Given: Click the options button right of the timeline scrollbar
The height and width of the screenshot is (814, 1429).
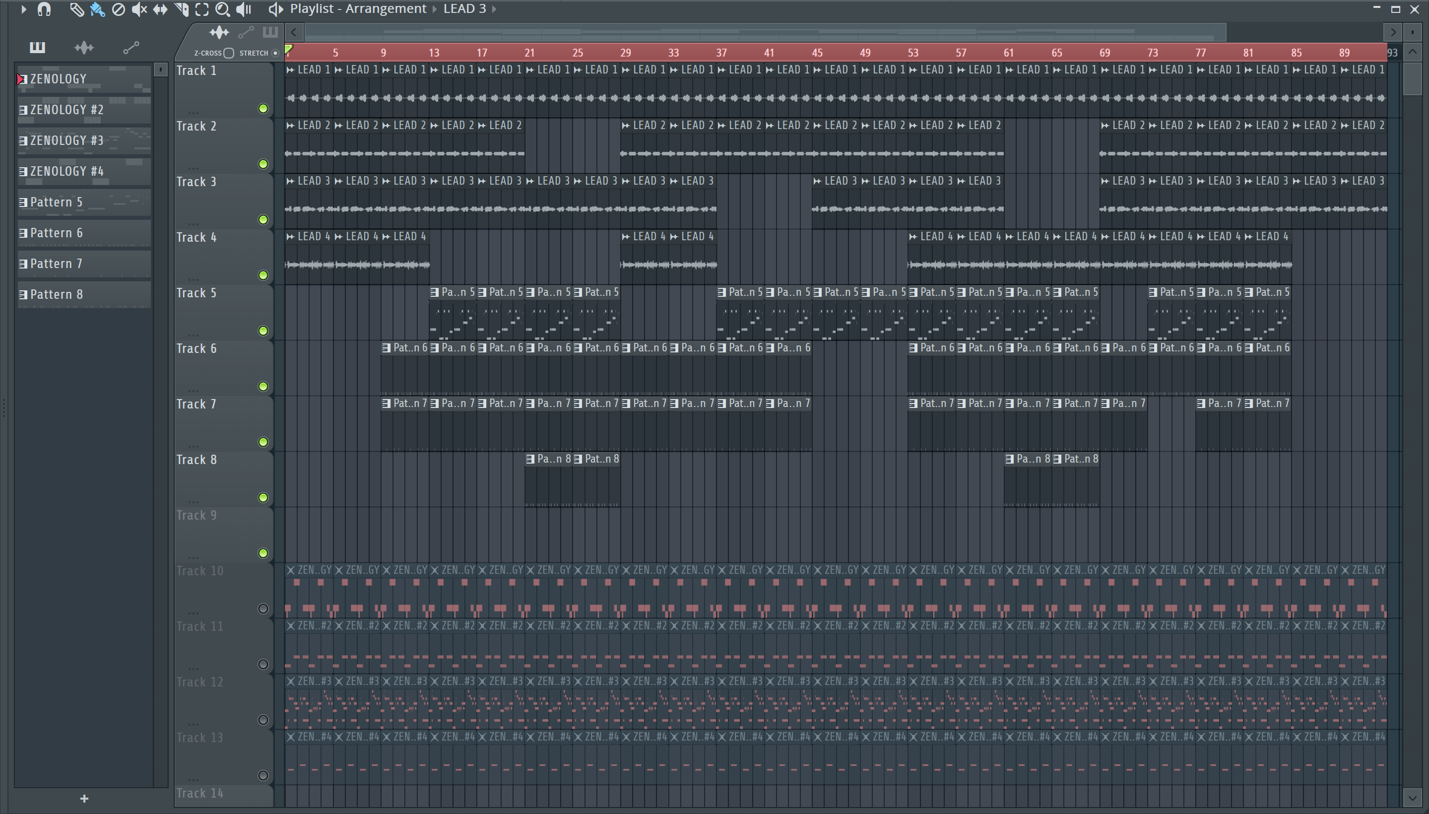Looking at the screenshot, I should pos(1412,32).
